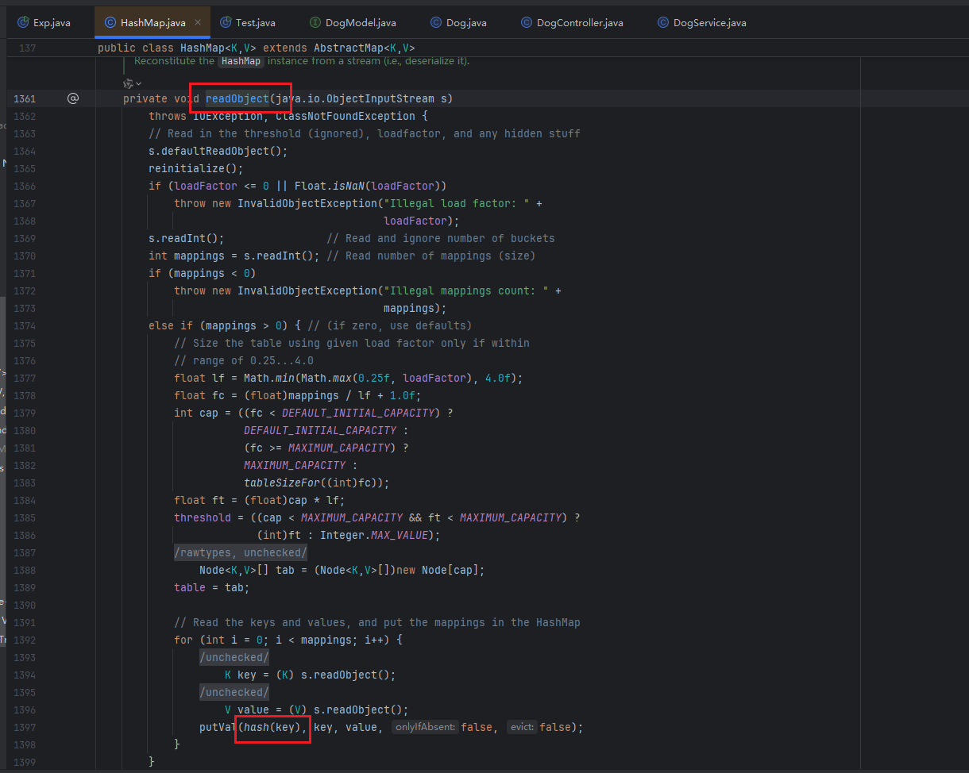Expand the folded /rawtypes, unchecked/ annotation
Screen dimensions: 969x773
240,552
